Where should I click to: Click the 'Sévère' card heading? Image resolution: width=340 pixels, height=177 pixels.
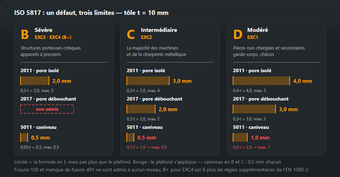[x=43, y=30]
